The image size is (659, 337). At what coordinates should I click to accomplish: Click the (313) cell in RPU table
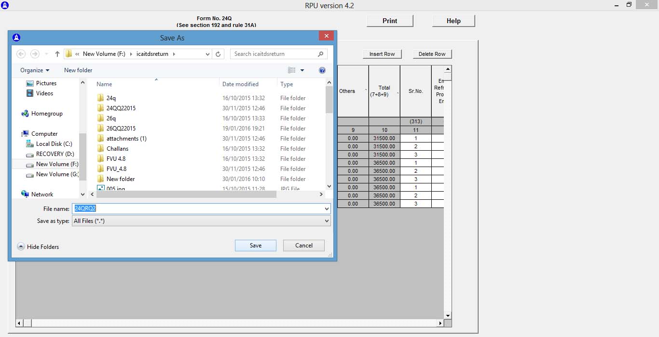[415, 122]
